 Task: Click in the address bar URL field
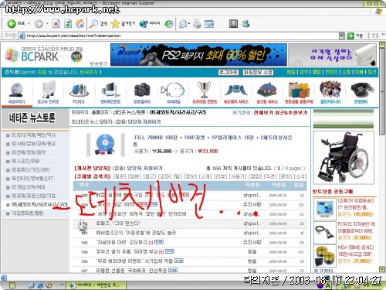pyautogui.click(x=180, y=36)
